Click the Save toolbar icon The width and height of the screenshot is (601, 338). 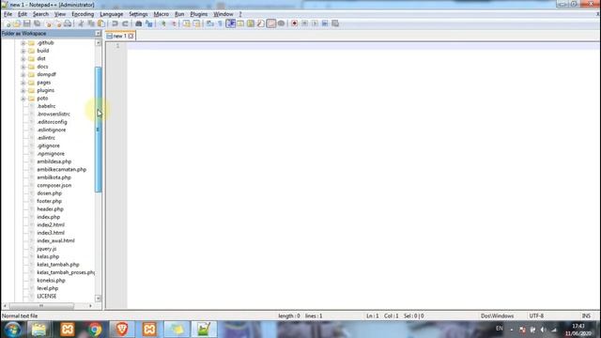pyautogui.click(x=27, y=23)
